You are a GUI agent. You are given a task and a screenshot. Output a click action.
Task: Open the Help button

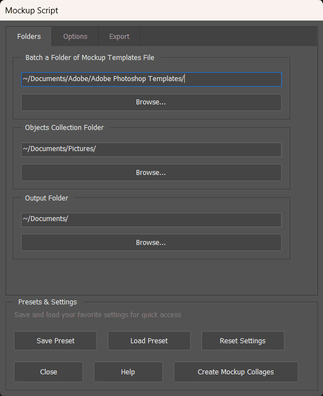[128, 372]
